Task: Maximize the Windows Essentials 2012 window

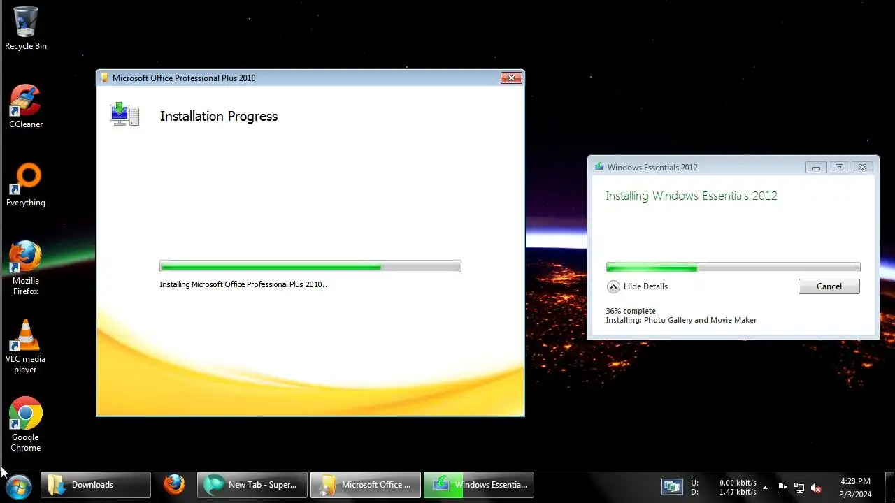Action: pyautogui.click(x=839, y=168)
